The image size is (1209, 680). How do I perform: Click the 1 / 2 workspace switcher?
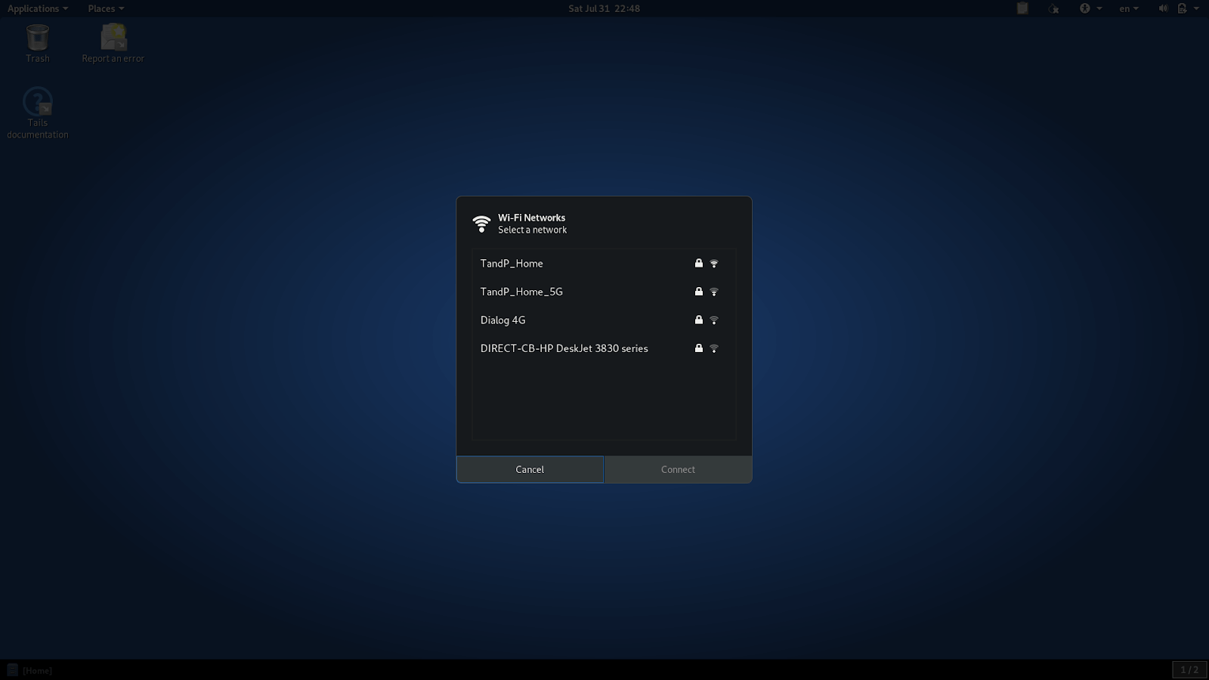click(x=1189, y=670)
